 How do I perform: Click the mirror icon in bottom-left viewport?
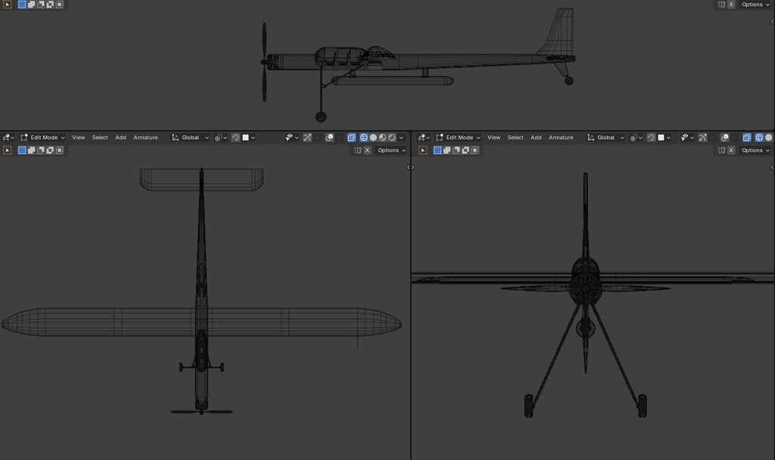(358, 151)
